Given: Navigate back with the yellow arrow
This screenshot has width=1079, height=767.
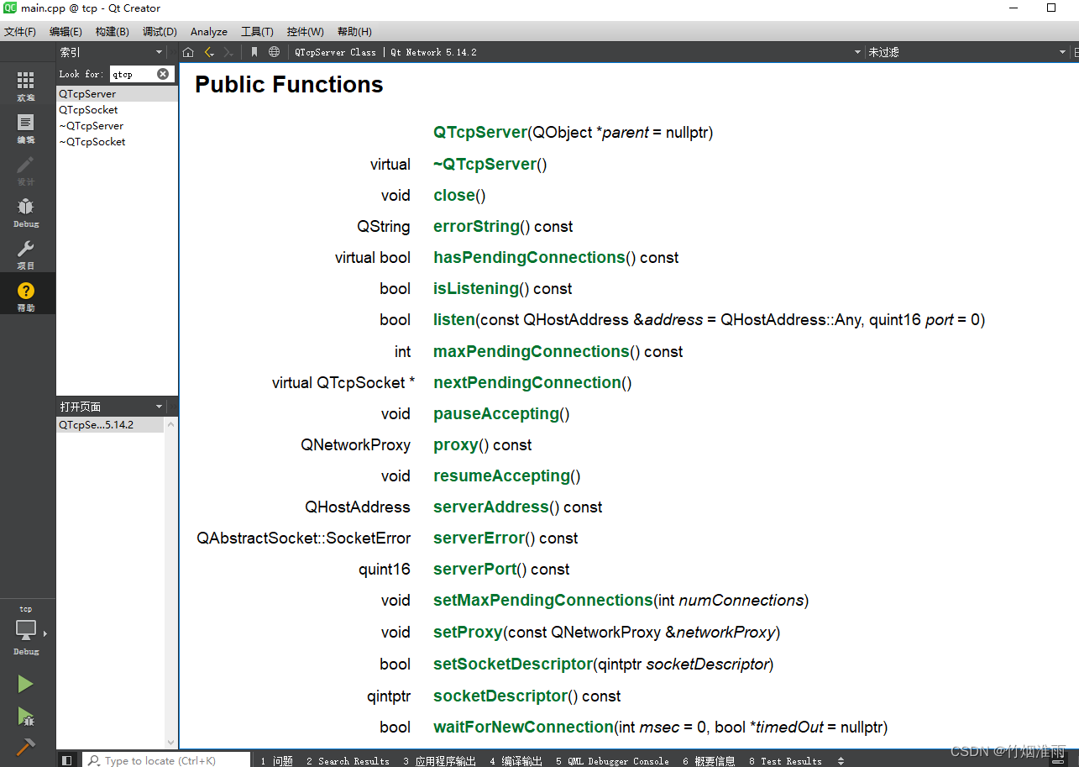Looking at the screenshot, I should click(209, 52).
